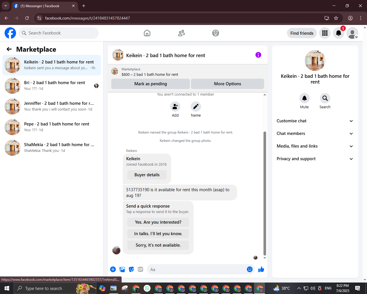The width and height of the screenshot is (367, 294).
Task: Open WhatsApp from the taskbar
Action: (x=147, y=288)
